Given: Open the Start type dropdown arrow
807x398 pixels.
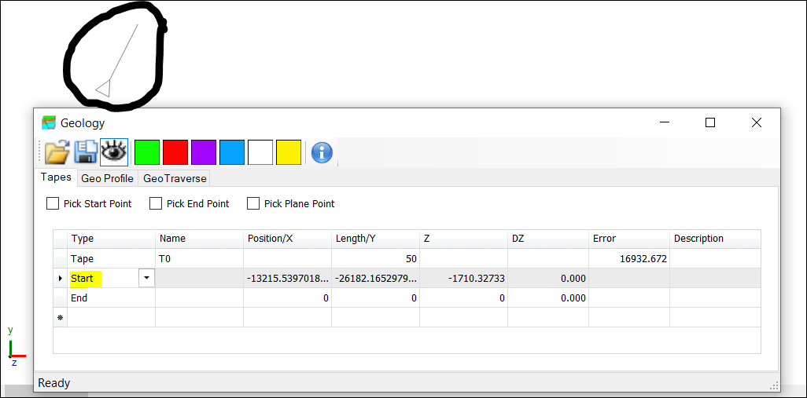Looking at the screenshot, I should pyautogui.click(x=146, y=278).
